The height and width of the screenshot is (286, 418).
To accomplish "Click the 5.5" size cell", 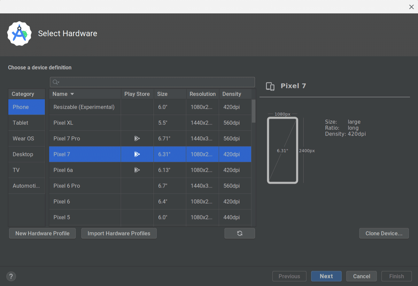I will tap(170, 123).
